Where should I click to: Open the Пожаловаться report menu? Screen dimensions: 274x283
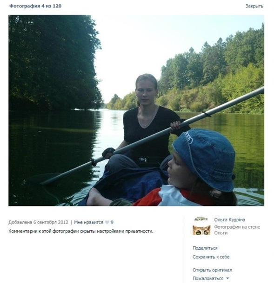pyautogui.click(x=208, y=278)
